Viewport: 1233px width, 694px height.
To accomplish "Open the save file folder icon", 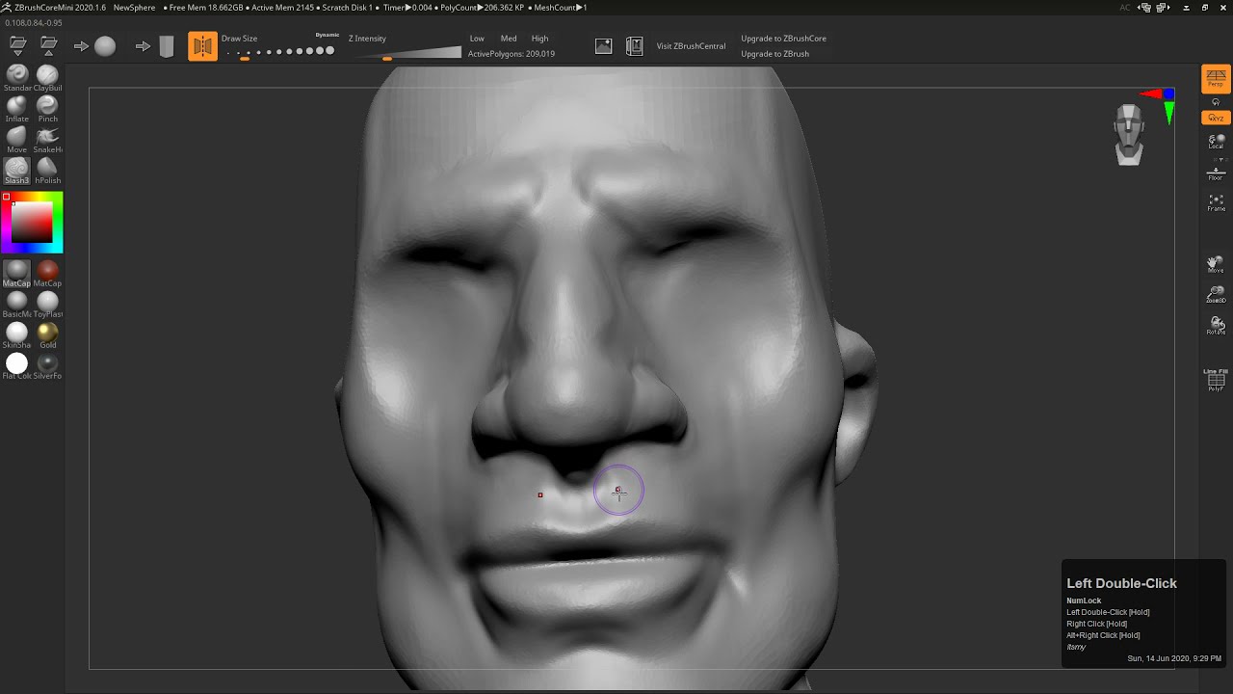I will pos(48,45).
